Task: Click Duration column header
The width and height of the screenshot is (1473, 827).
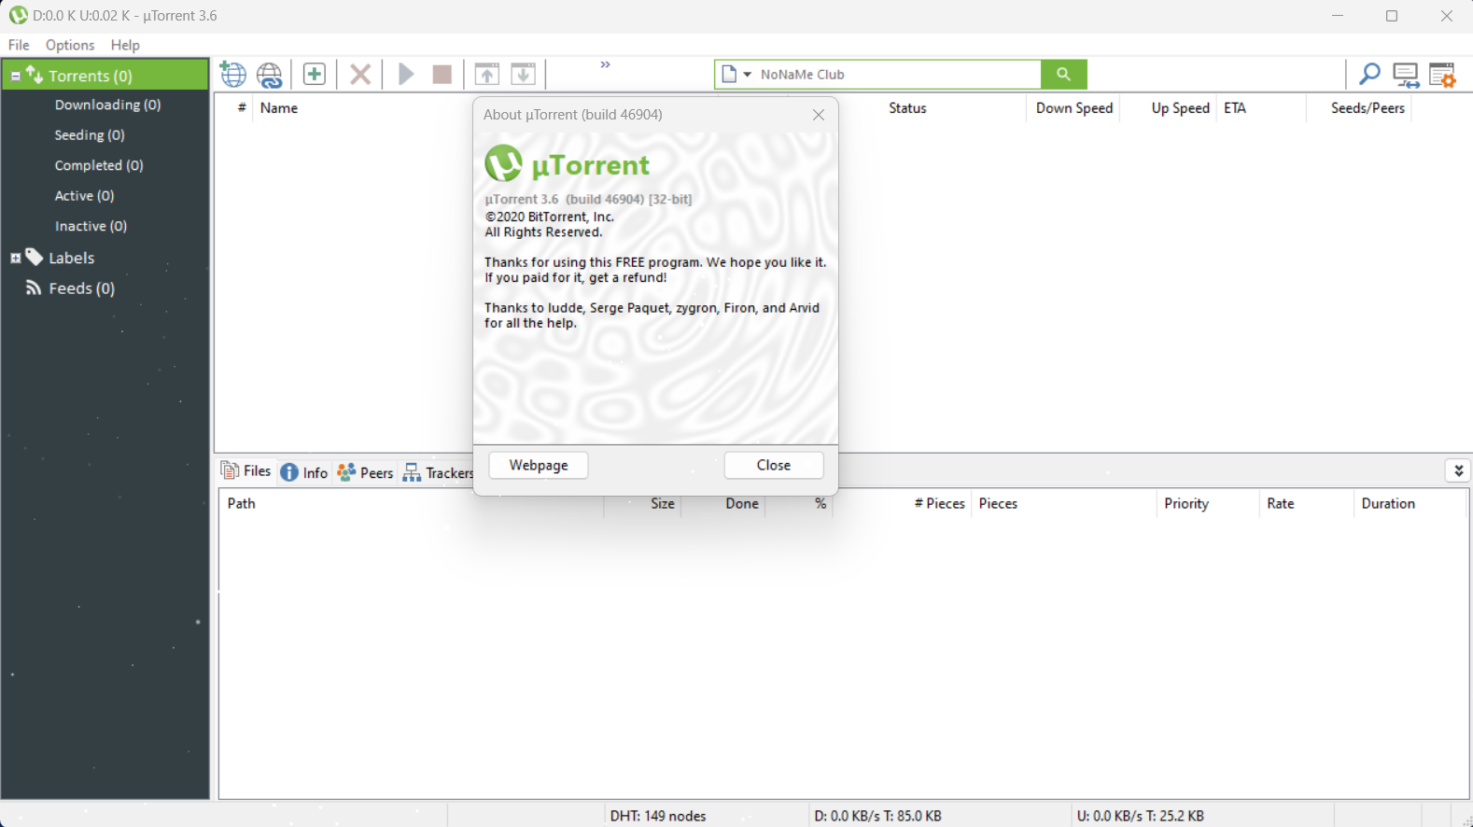Action: pos(1388,504)
